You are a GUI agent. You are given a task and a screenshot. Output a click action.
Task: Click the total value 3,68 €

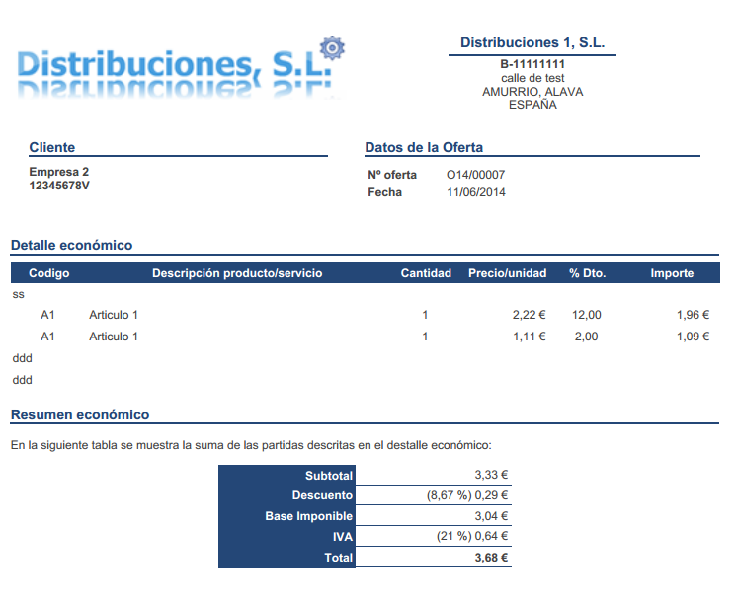coord(491,558)
